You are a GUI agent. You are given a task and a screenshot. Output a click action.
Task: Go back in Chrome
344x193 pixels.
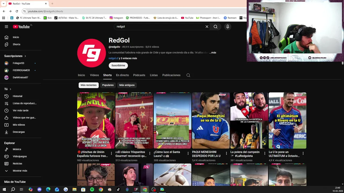[4, 11]
